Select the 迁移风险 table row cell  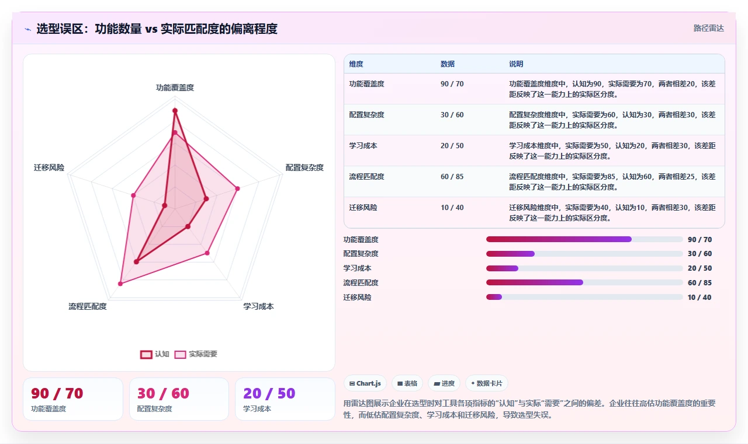click(363, 208)
